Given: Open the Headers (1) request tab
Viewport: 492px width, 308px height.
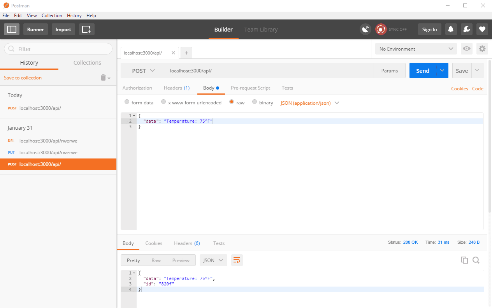Looking at the screenshot, I should pyautogui.click(x=176, y=88).
